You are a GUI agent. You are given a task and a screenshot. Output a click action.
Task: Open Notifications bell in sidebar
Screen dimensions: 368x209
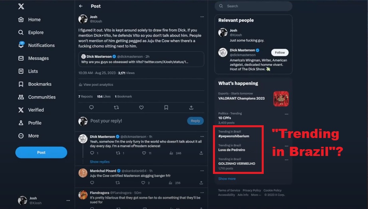coord(21,45)
